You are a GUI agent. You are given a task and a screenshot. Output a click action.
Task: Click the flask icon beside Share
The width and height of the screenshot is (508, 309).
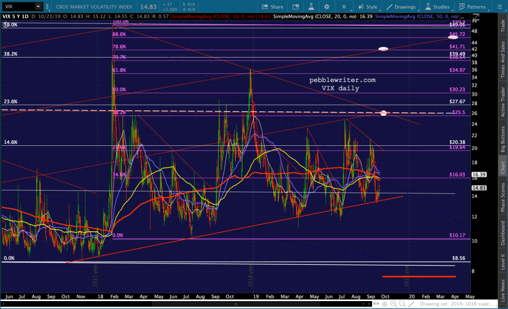coord(311,7)
